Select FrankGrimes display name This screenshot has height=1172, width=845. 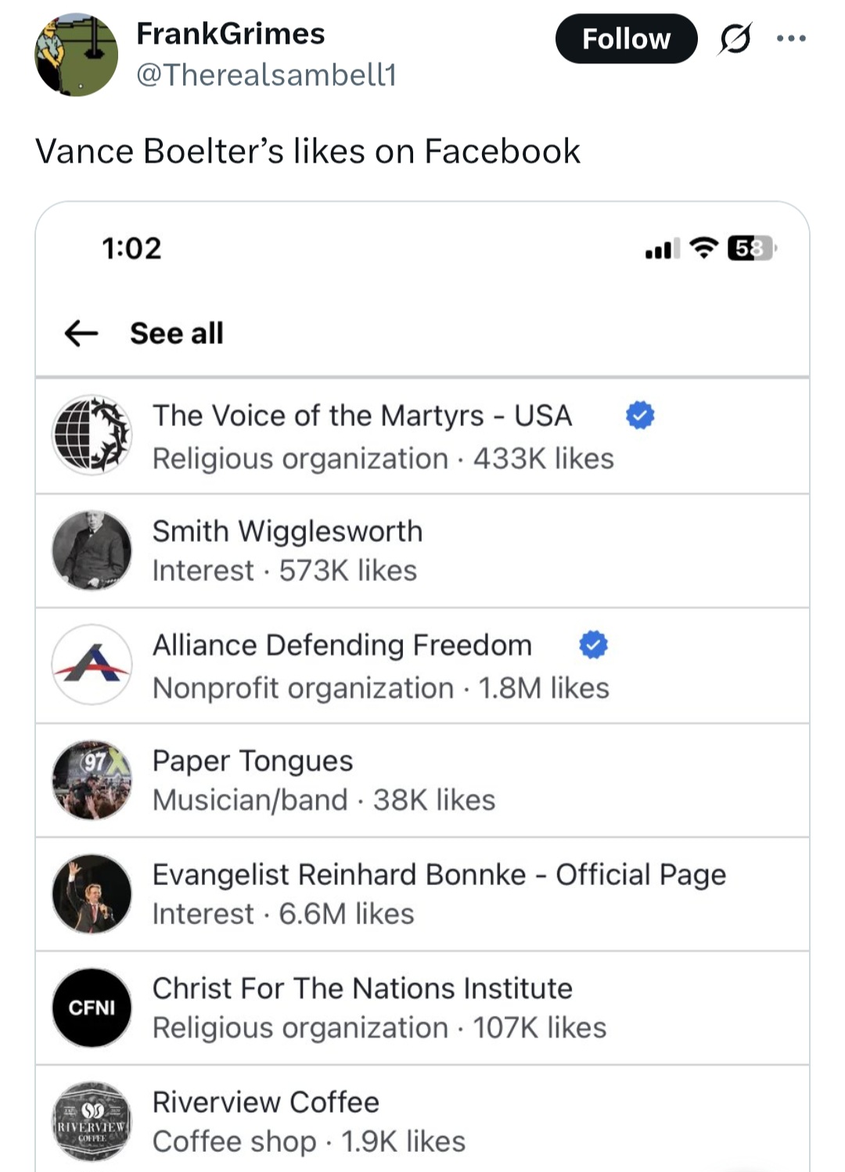coord(230,34)
